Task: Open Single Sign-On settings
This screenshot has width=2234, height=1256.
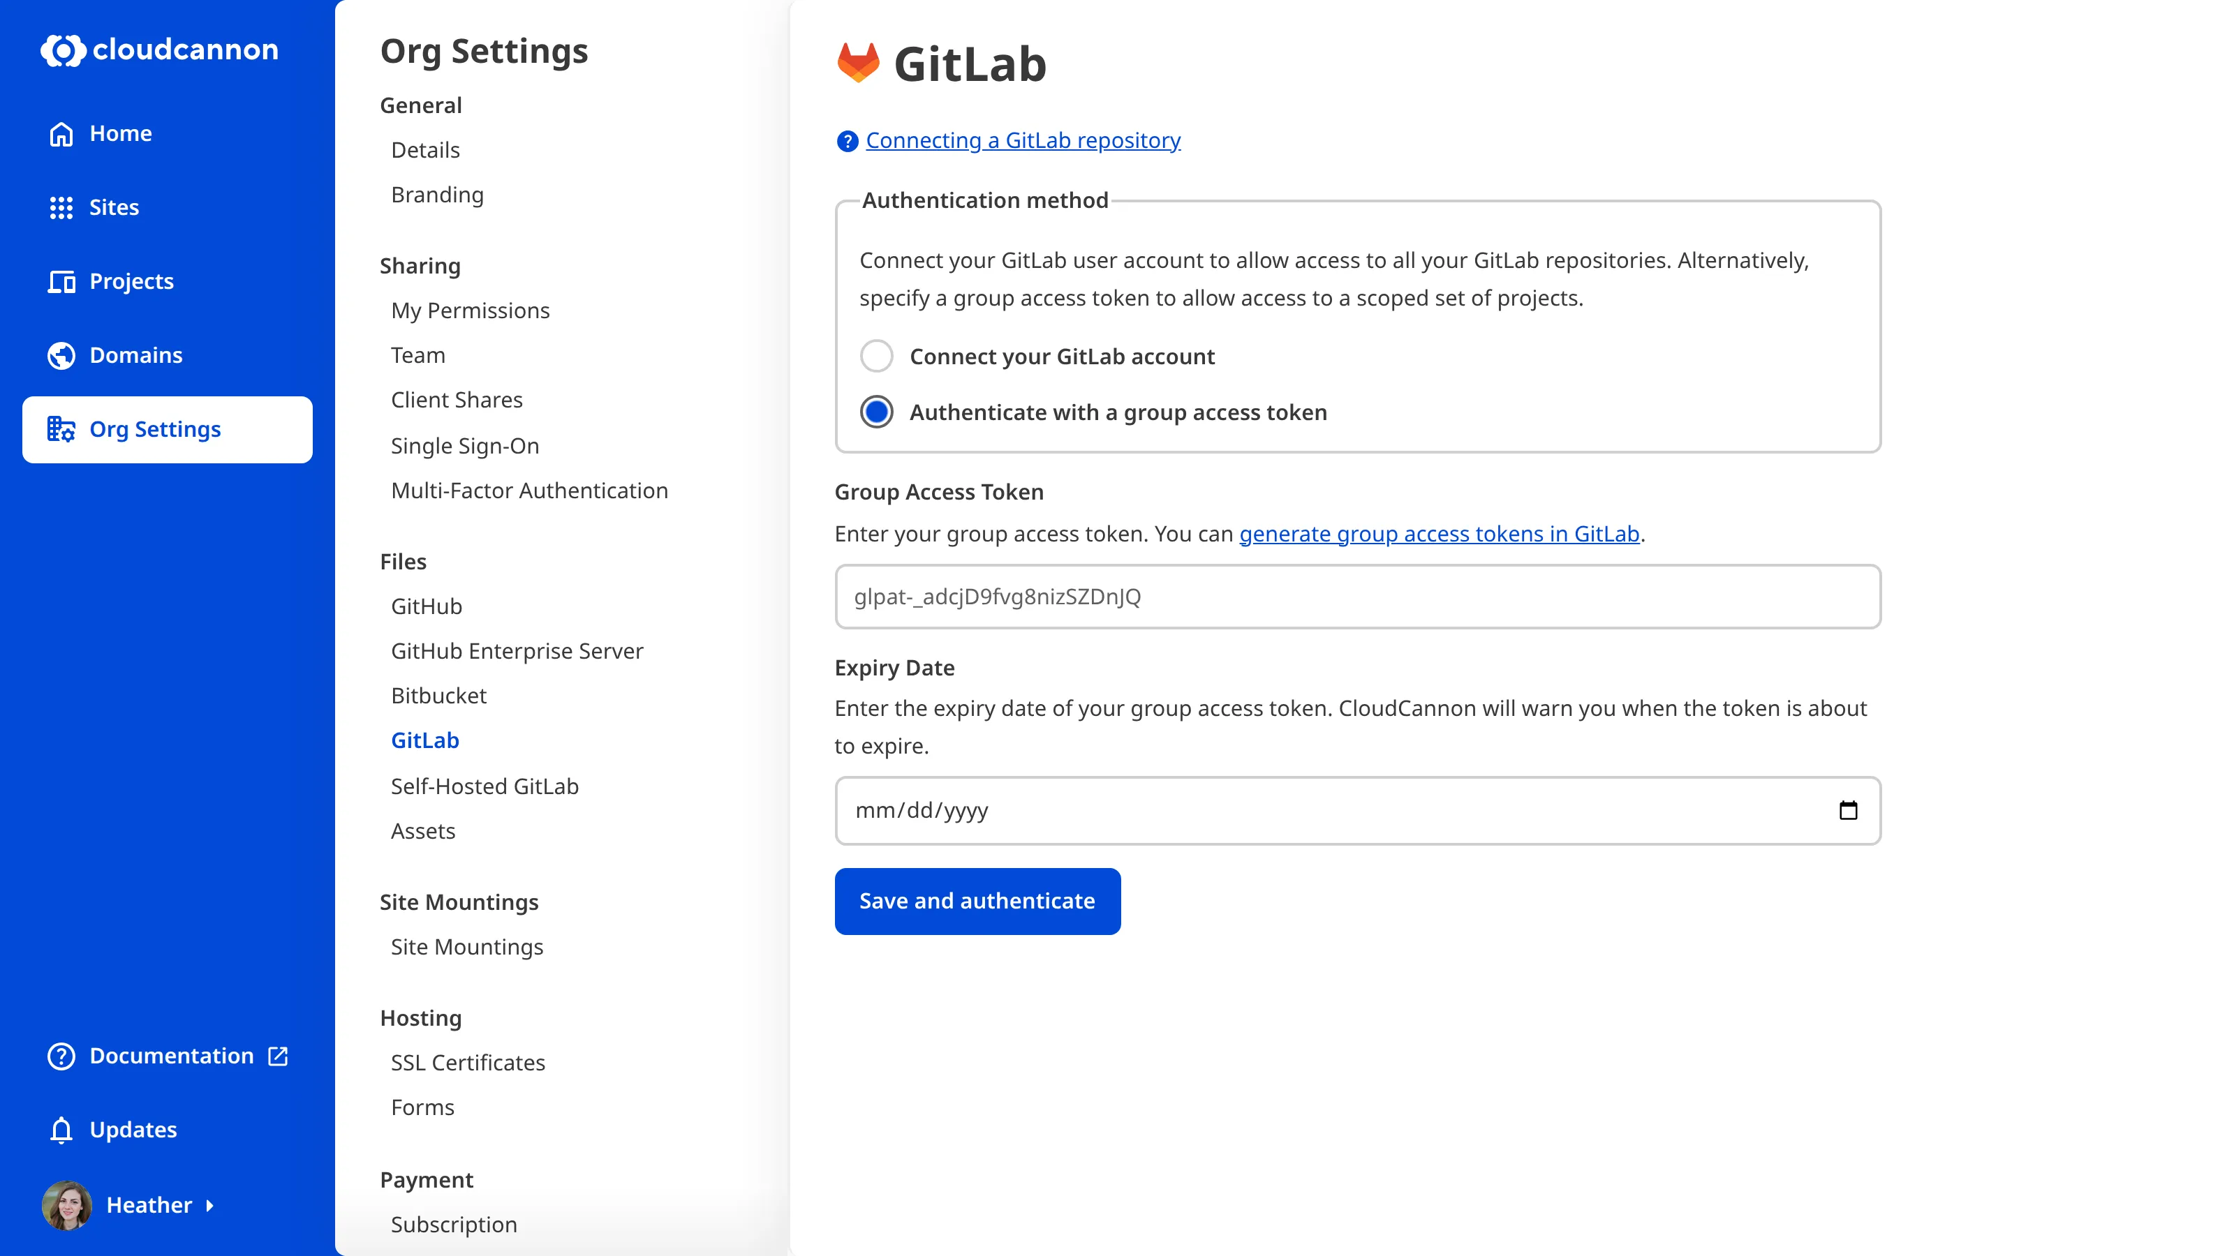Action: click(x=465, y=446)
